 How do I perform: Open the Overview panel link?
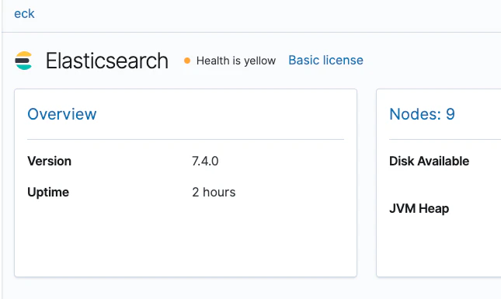click(x=62, y=114)
